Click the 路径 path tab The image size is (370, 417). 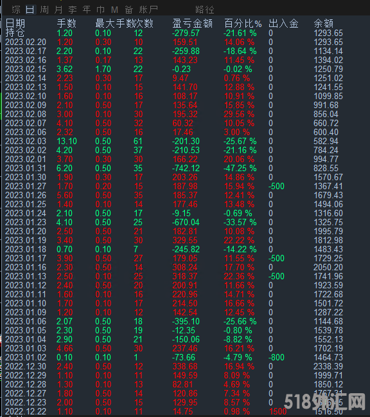tap(205, 10)
